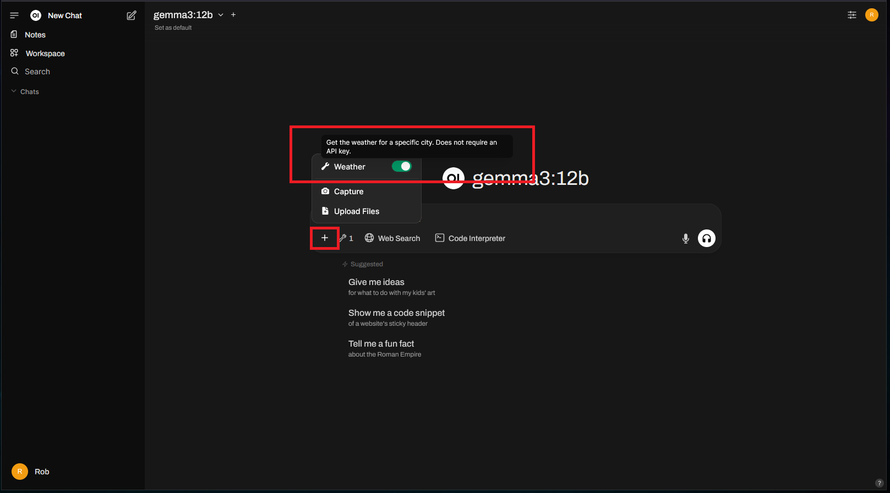Click the New Chat label

point(65,15)
